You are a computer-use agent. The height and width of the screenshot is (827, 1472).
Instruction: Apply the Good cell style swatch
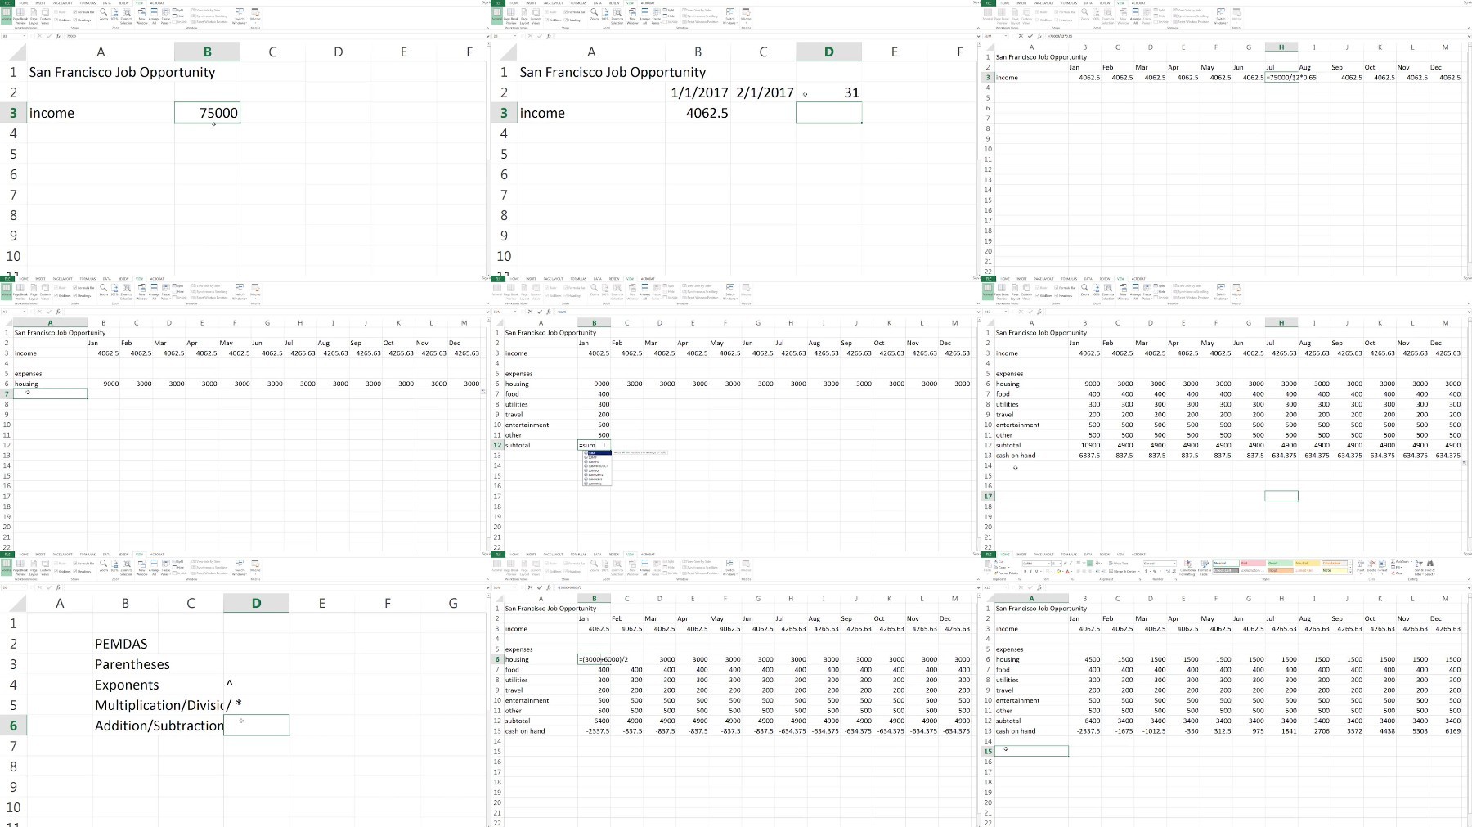click(1280, 564)
